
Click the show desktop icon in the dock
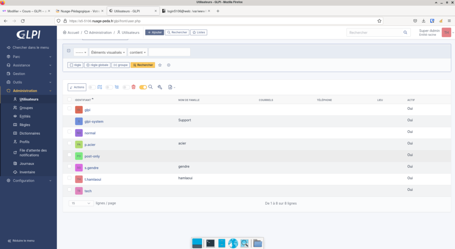click(197, 243)
